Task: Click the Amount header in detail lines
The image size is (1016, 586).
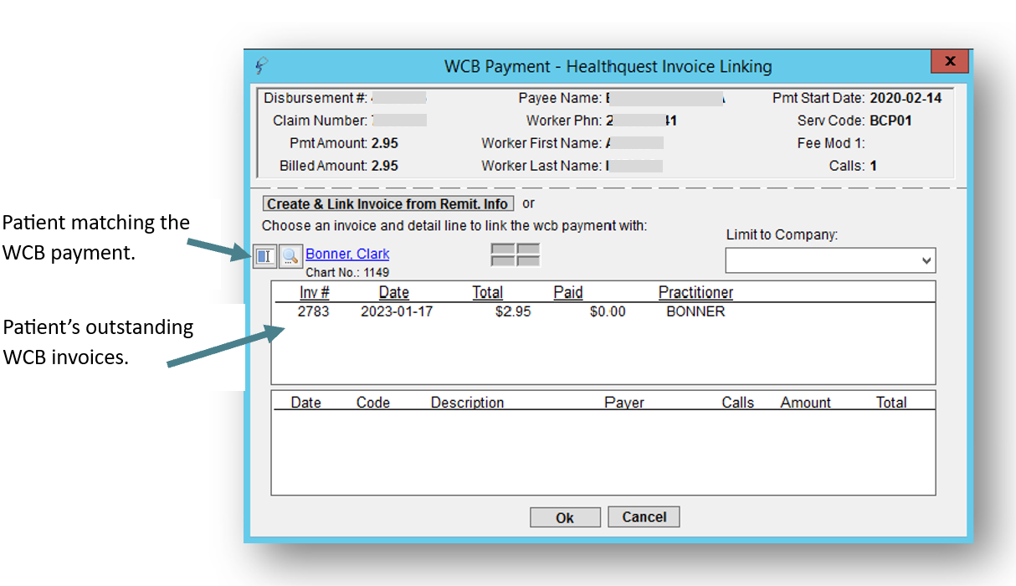Action: (x=806, y=403)
